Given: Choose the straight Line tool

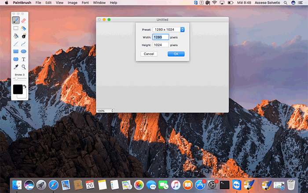Looking at the screenshot, I should click(x=16, y=44).
